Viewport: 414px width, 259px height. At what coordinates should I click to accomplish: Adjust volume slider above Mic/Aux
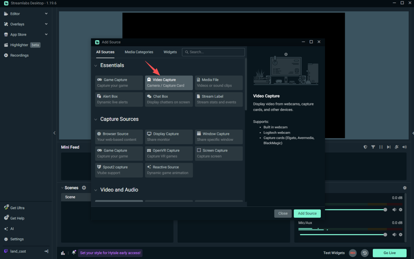355,210
